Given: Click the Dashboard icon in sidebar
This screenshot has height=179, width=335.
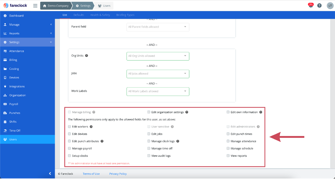Looking at the screenshot, I should click(5, 16).
